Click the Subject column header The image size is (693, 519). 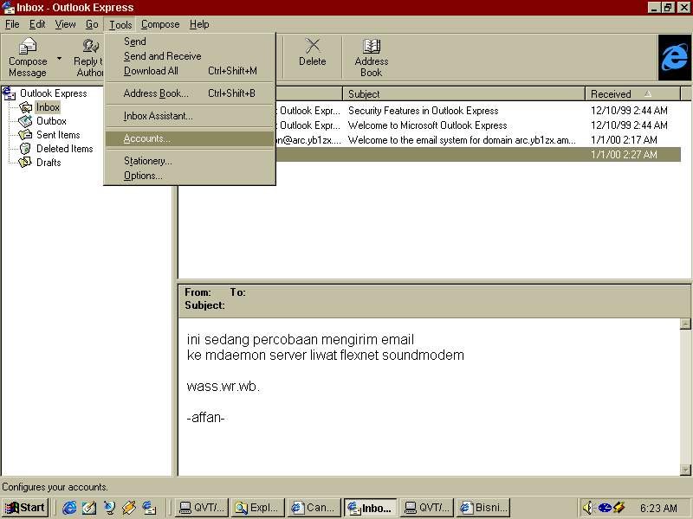(x=463, y=94)
